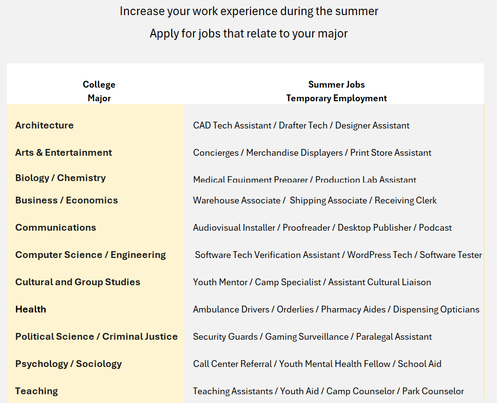Click the title about increasing summer work experience
The height and width of the screenshot is (403, 497).
[x=248, y=11]
